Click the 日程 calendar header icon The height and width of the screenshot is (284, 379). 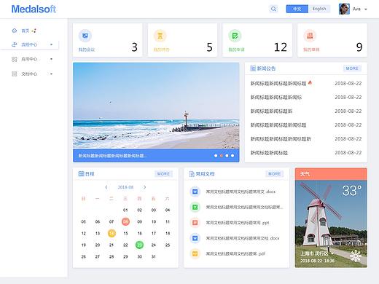coord(81,173)
